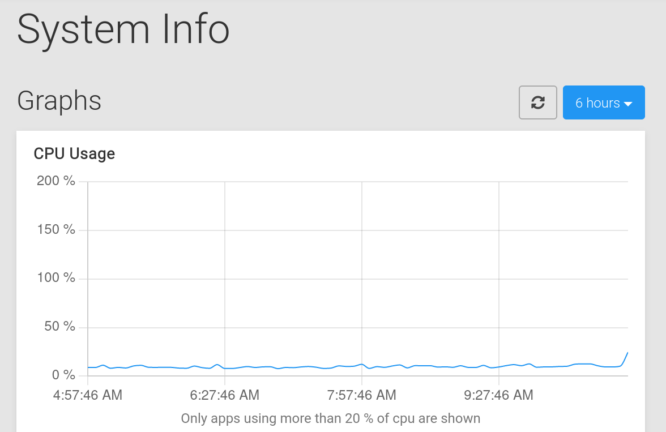
Task: Click the 6:27:46 AM time label
Action: [x=225, y=395]
